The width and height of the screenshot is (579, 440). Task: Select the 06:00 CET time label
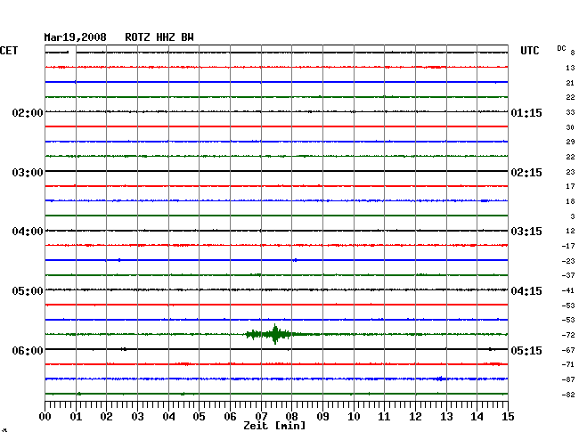pos(28,350)
